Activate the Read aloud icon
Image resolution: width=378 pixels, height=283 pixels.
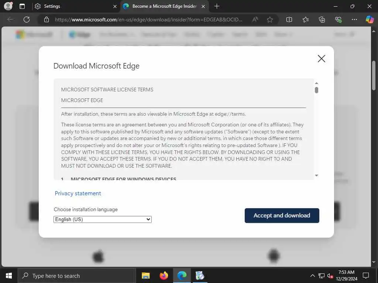255,20
